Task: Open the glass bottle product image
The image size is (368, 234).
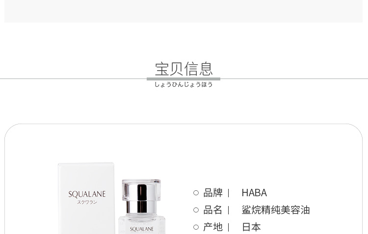Action: [x=141, y=207]
